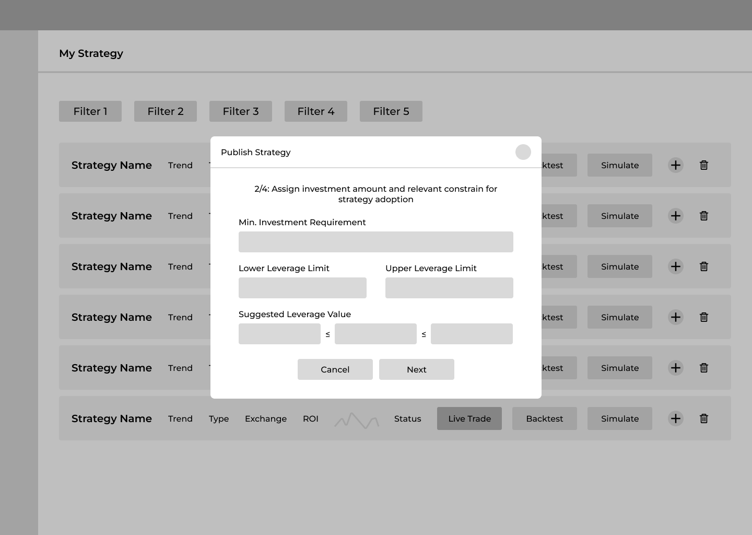Click the Lower Leverage Limit input

(x=302, y=288)
